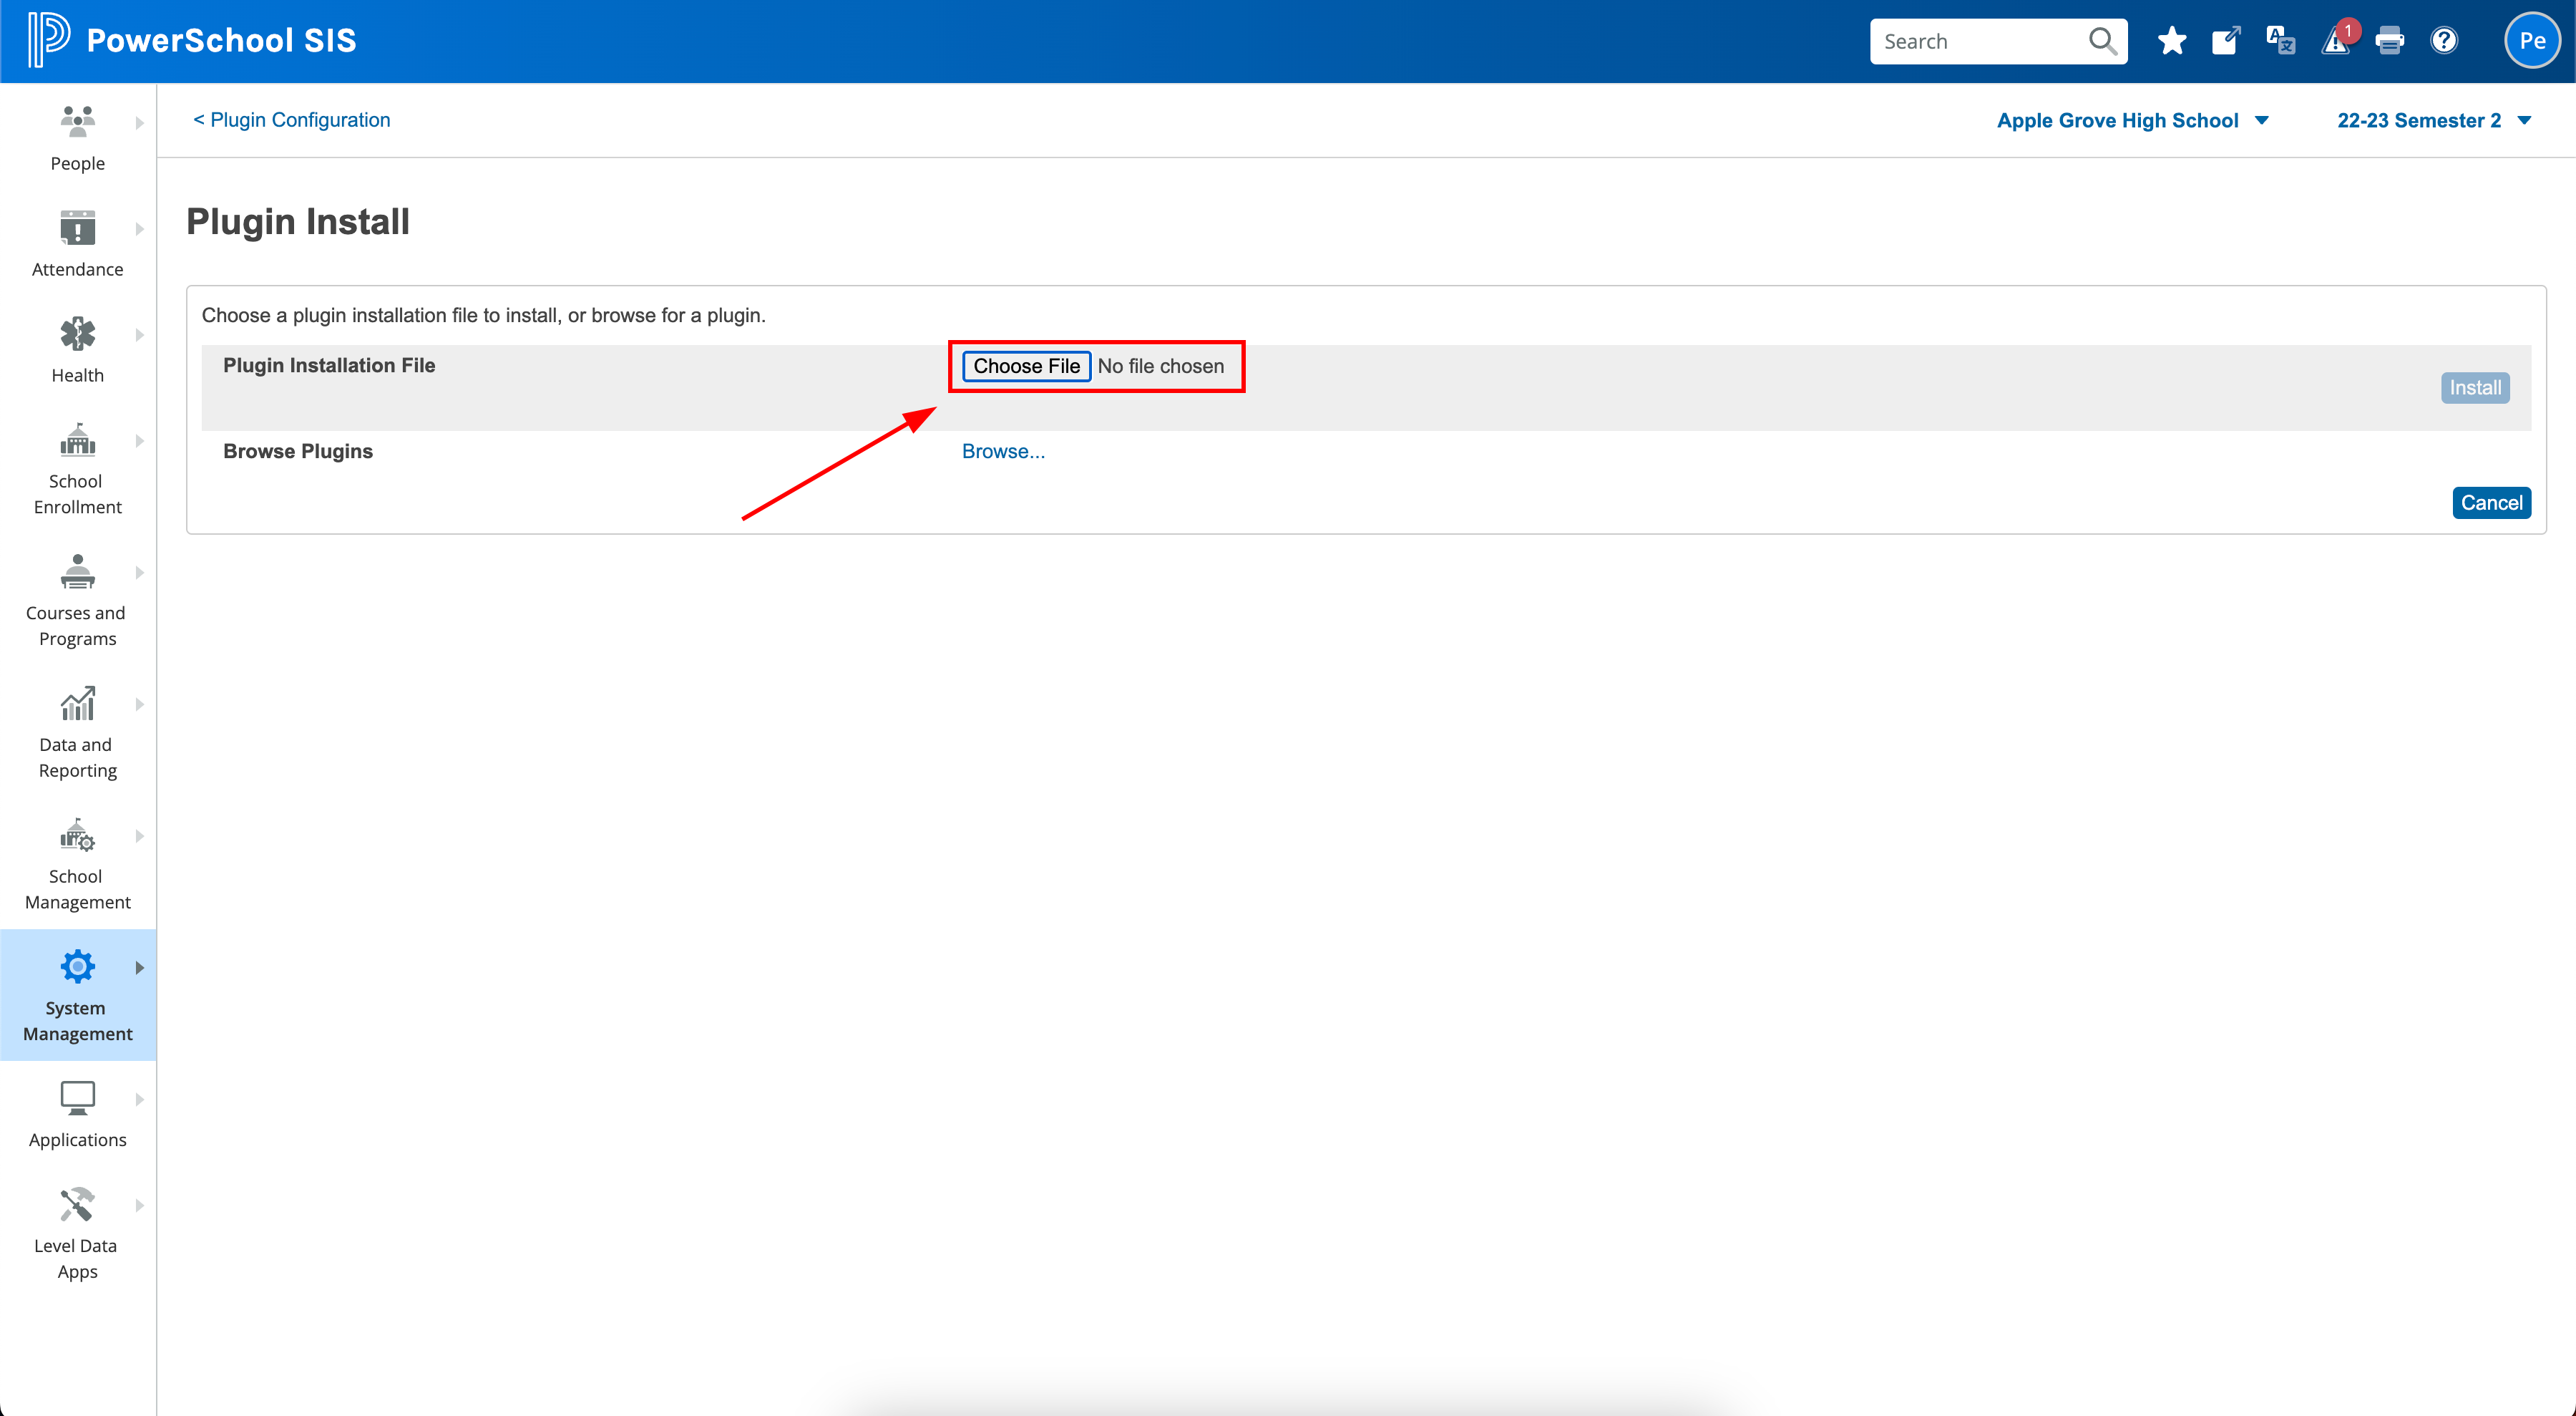Image resolution: width=2576 pixels, height=1416 pixels.
Task: Select the Attendance menu label
Action: tap(78, 269)
